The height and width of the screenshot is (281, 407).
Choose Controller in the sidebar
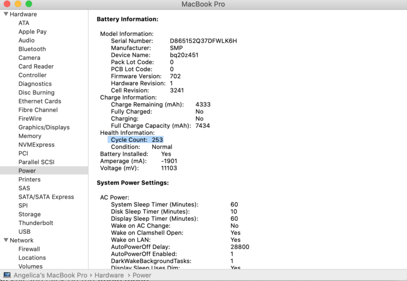32,75
